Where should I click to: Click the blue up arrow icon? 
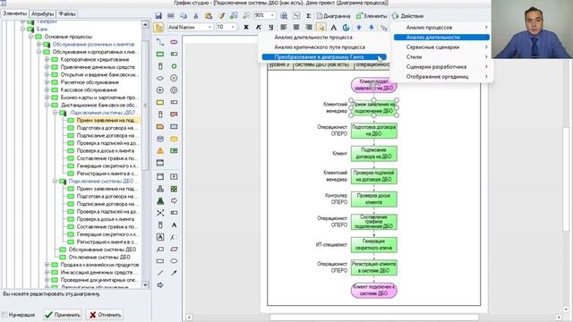pyautogui.click(x=359, y=27)
